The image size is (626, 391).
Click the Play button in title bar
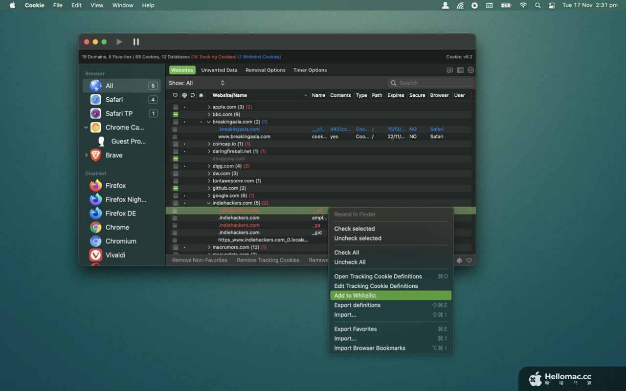[119, 42]
